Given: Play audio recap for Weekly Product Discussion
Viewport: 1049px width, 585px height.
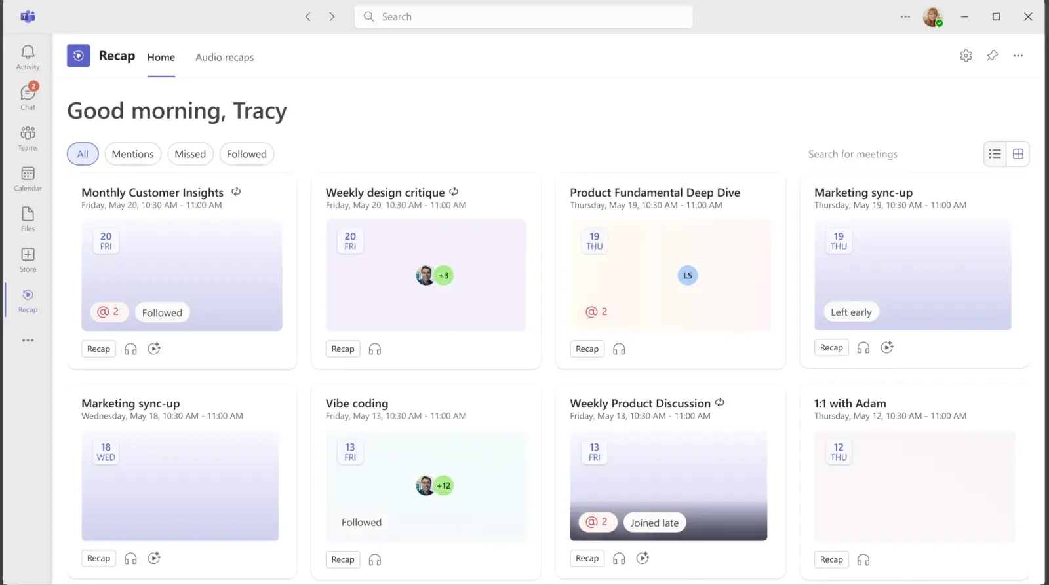Looking at the screenshot, I should [619, 559].
